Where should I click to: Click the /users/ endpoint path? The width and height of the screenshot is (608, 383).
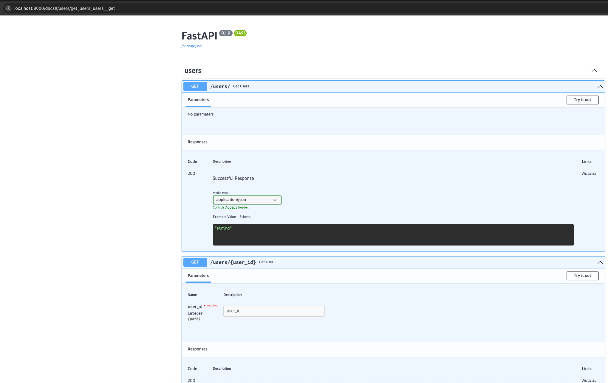[x=220, y=87]
